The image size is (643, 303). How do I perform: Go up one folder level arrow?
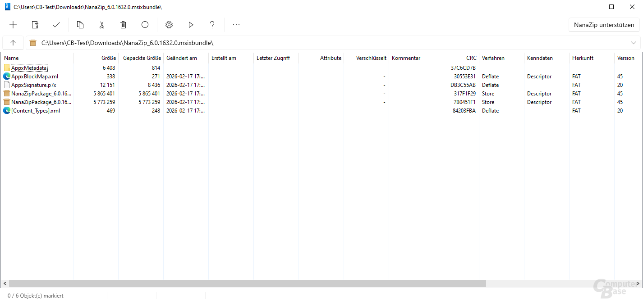[x=13, y=43]
